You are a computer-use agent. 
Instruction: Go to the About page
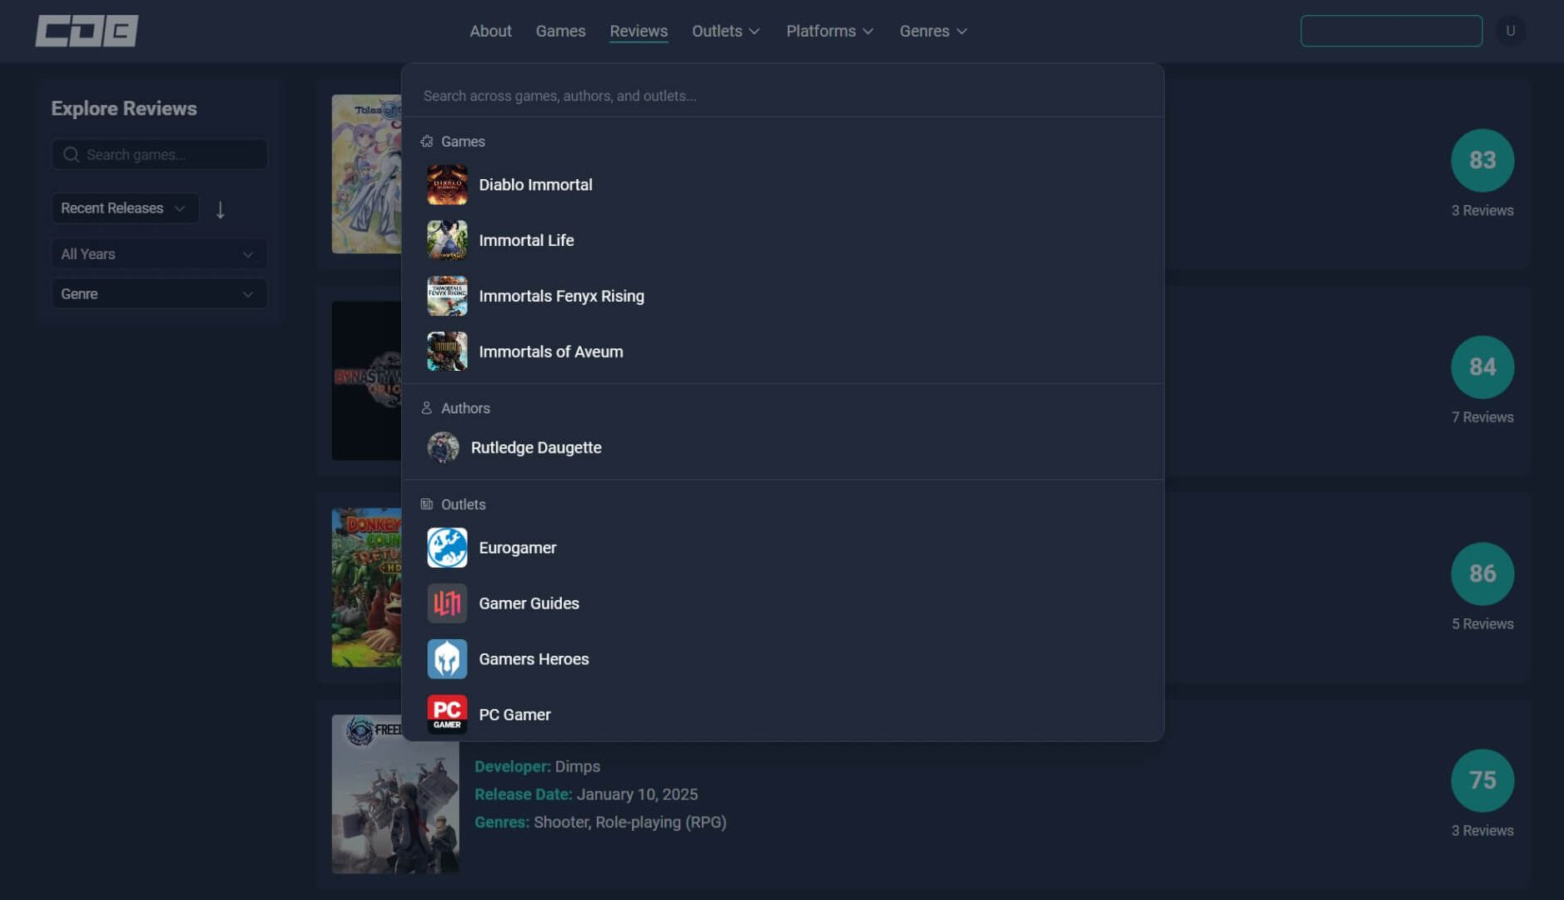click(x=490, y=31)
